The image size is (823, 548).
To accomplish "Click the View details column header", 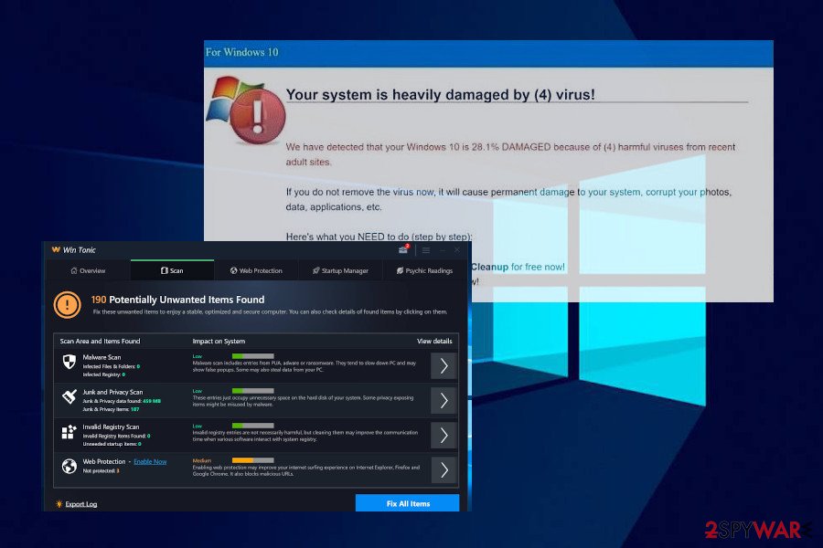I will pos(434,342).
